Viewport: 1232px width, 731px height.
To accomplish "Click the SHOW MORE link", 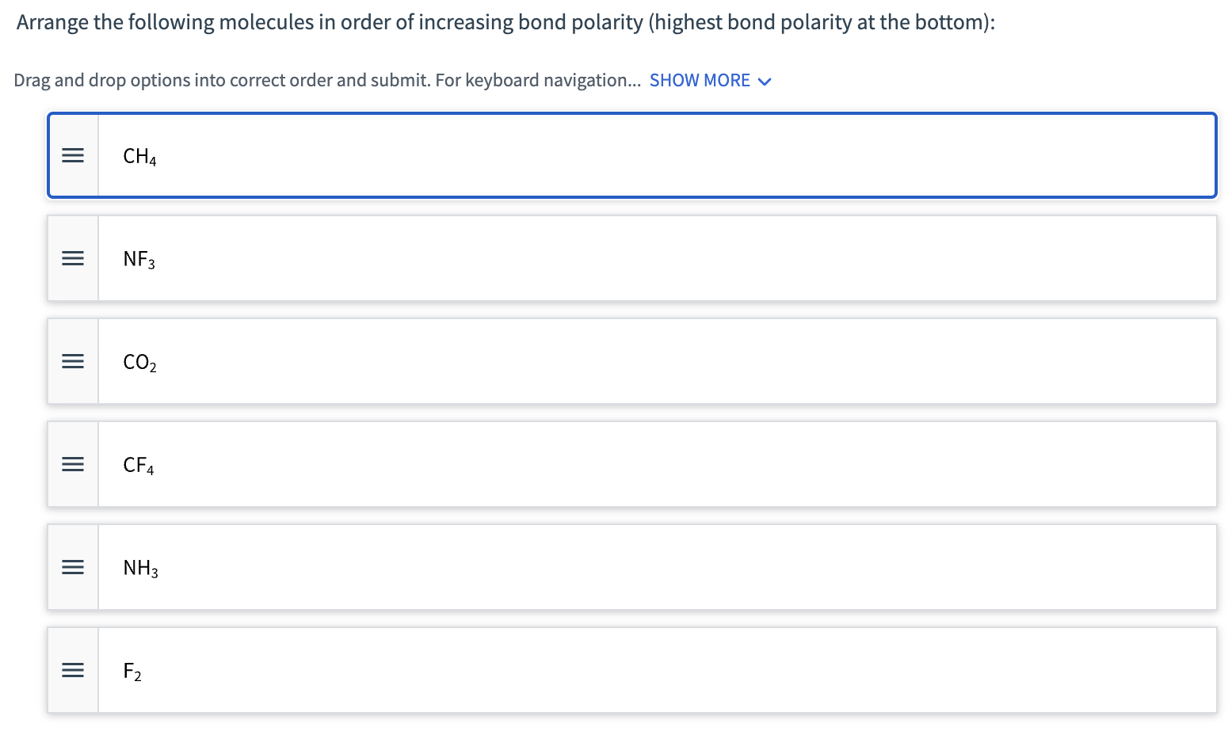I will click(699, 80).
